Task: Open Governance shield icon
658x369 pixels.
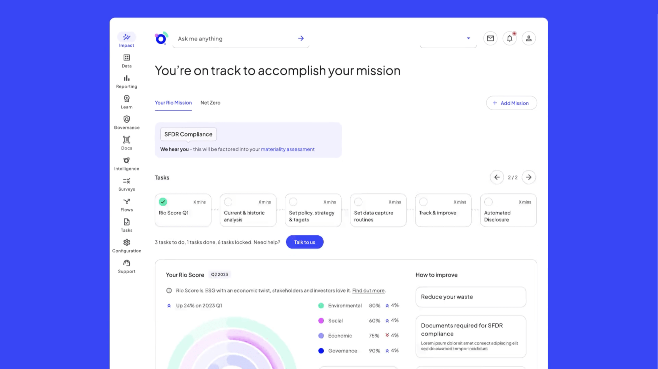Action: tap(127, 119)
